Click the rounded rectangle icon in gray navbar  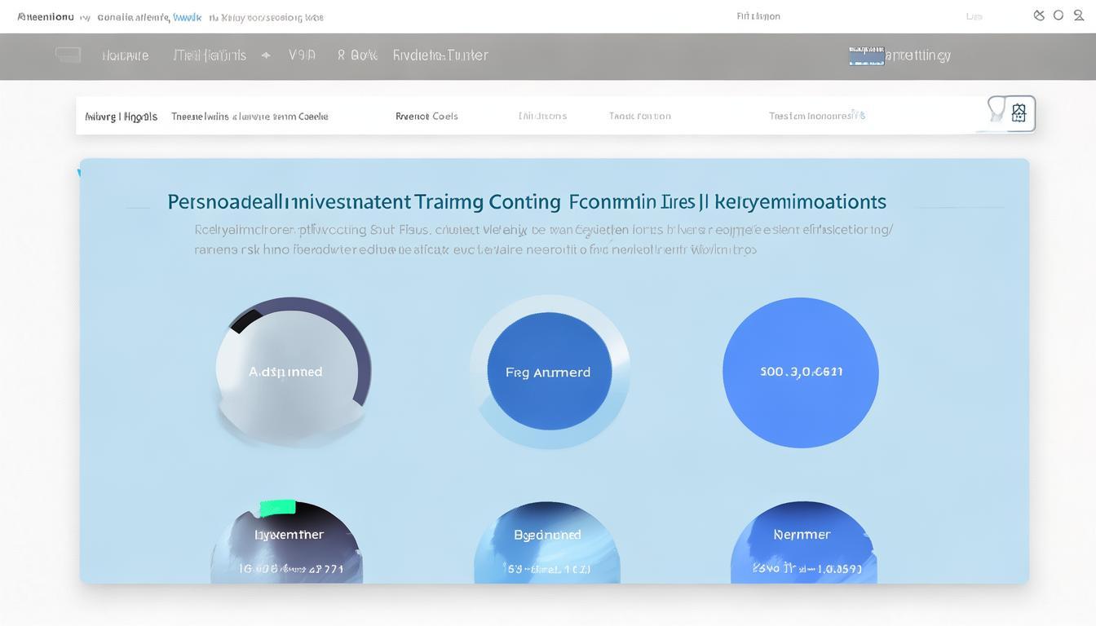pyautogui.click(x=68, y=55)
